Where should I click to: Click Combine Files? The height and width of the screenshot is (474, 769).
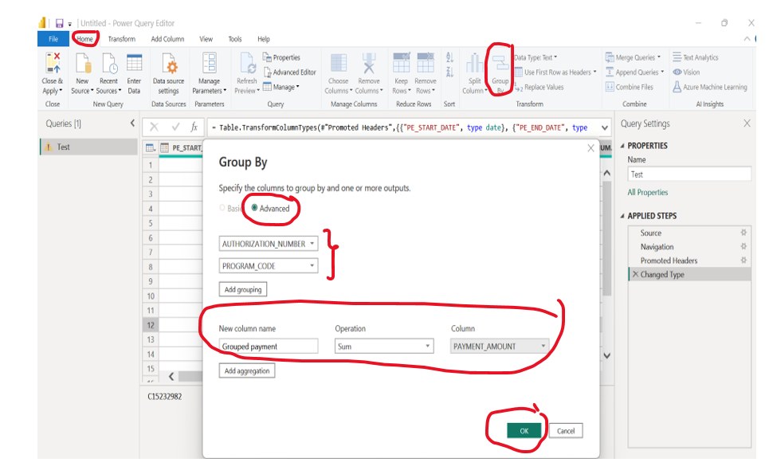(630, 87)
